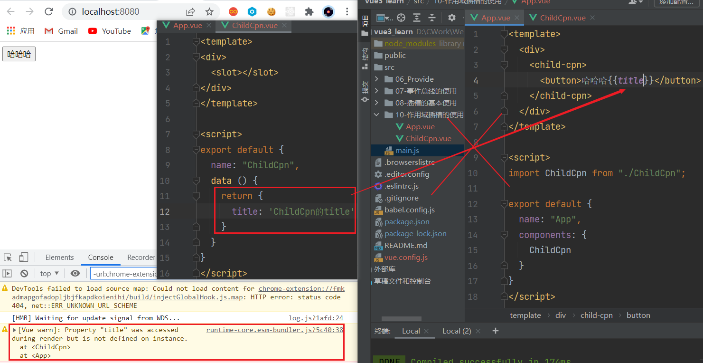Open the 应用 apps bookmark

coord(20,31)
